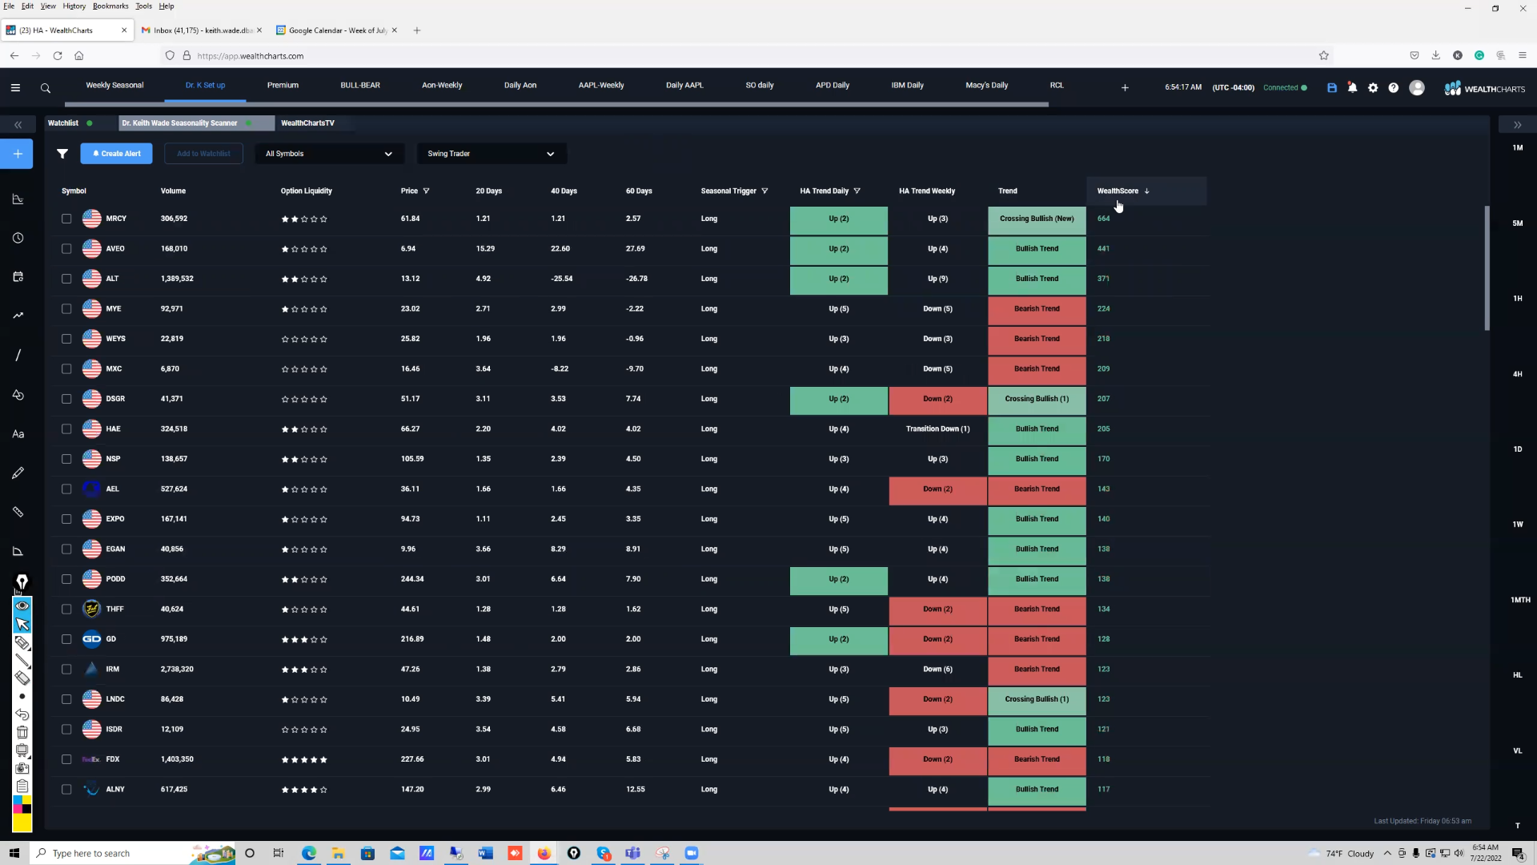Viewport: 1537px width, 865px height.
Task: Open the help question mark icon
Action: [x=1394, y=88]
